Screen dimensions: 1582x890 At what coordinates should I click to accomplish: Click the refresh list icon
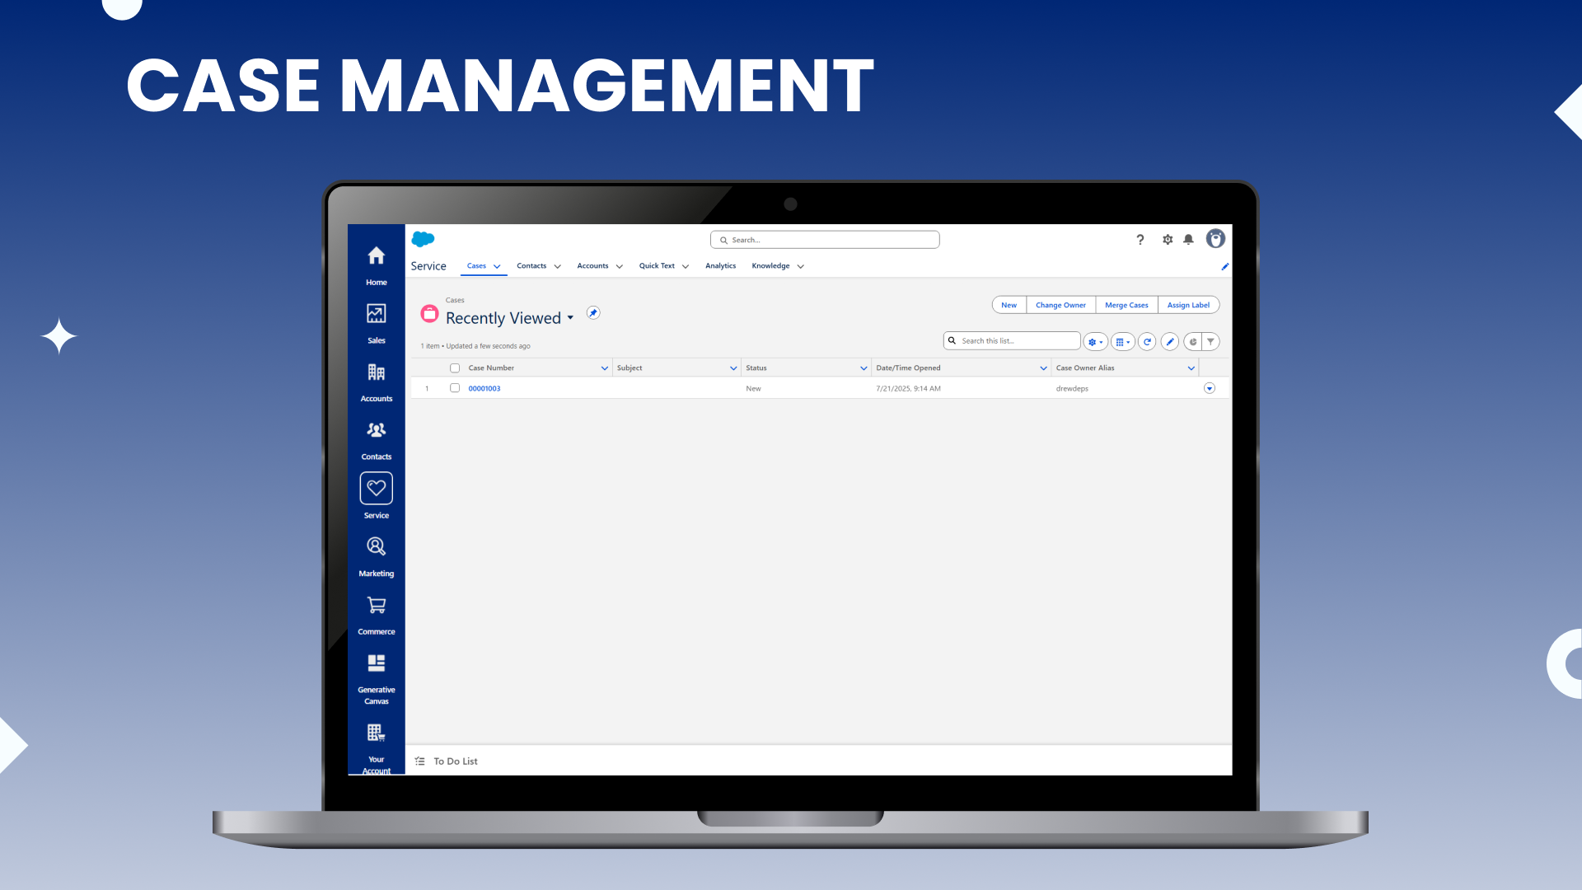[x=1147, y=342]
